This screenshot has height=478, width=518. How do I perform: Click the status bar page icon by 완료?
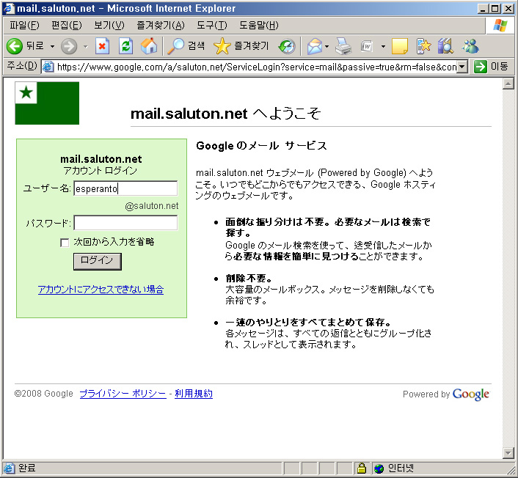point(9,468)
